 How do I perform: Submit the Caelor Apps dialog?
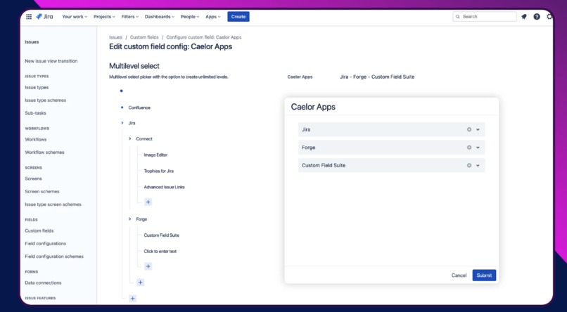(x=484, y=275)
